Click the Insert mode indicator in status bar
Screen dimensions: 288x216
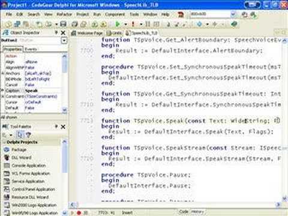click(x=127, y=213)
